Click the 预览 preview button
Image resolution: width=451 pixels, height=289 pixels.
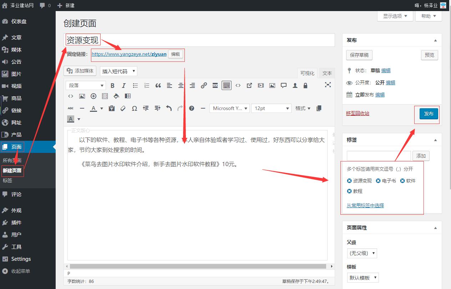coord(430,55)
